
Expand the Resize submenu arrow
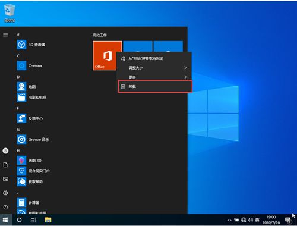(x=185, y=68)
